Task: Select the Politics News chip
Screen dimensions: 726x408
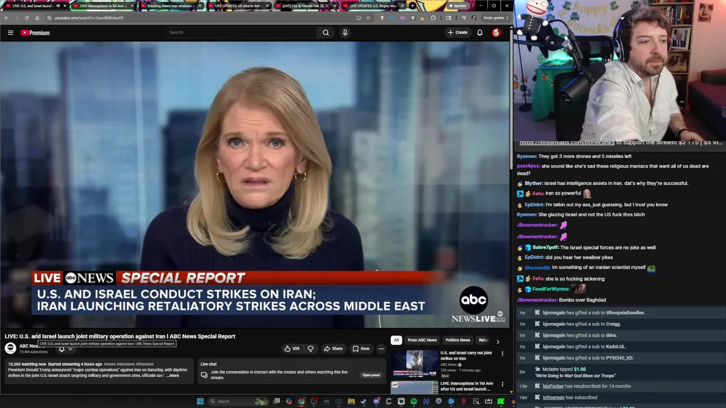Action: 458,340
